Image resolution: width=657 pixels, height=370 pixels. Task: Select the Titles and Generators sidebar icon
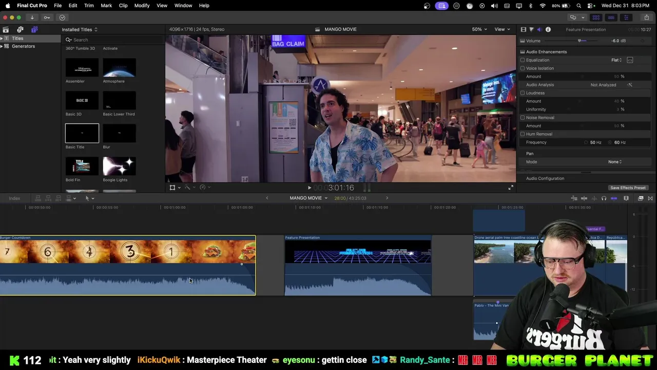34,29
